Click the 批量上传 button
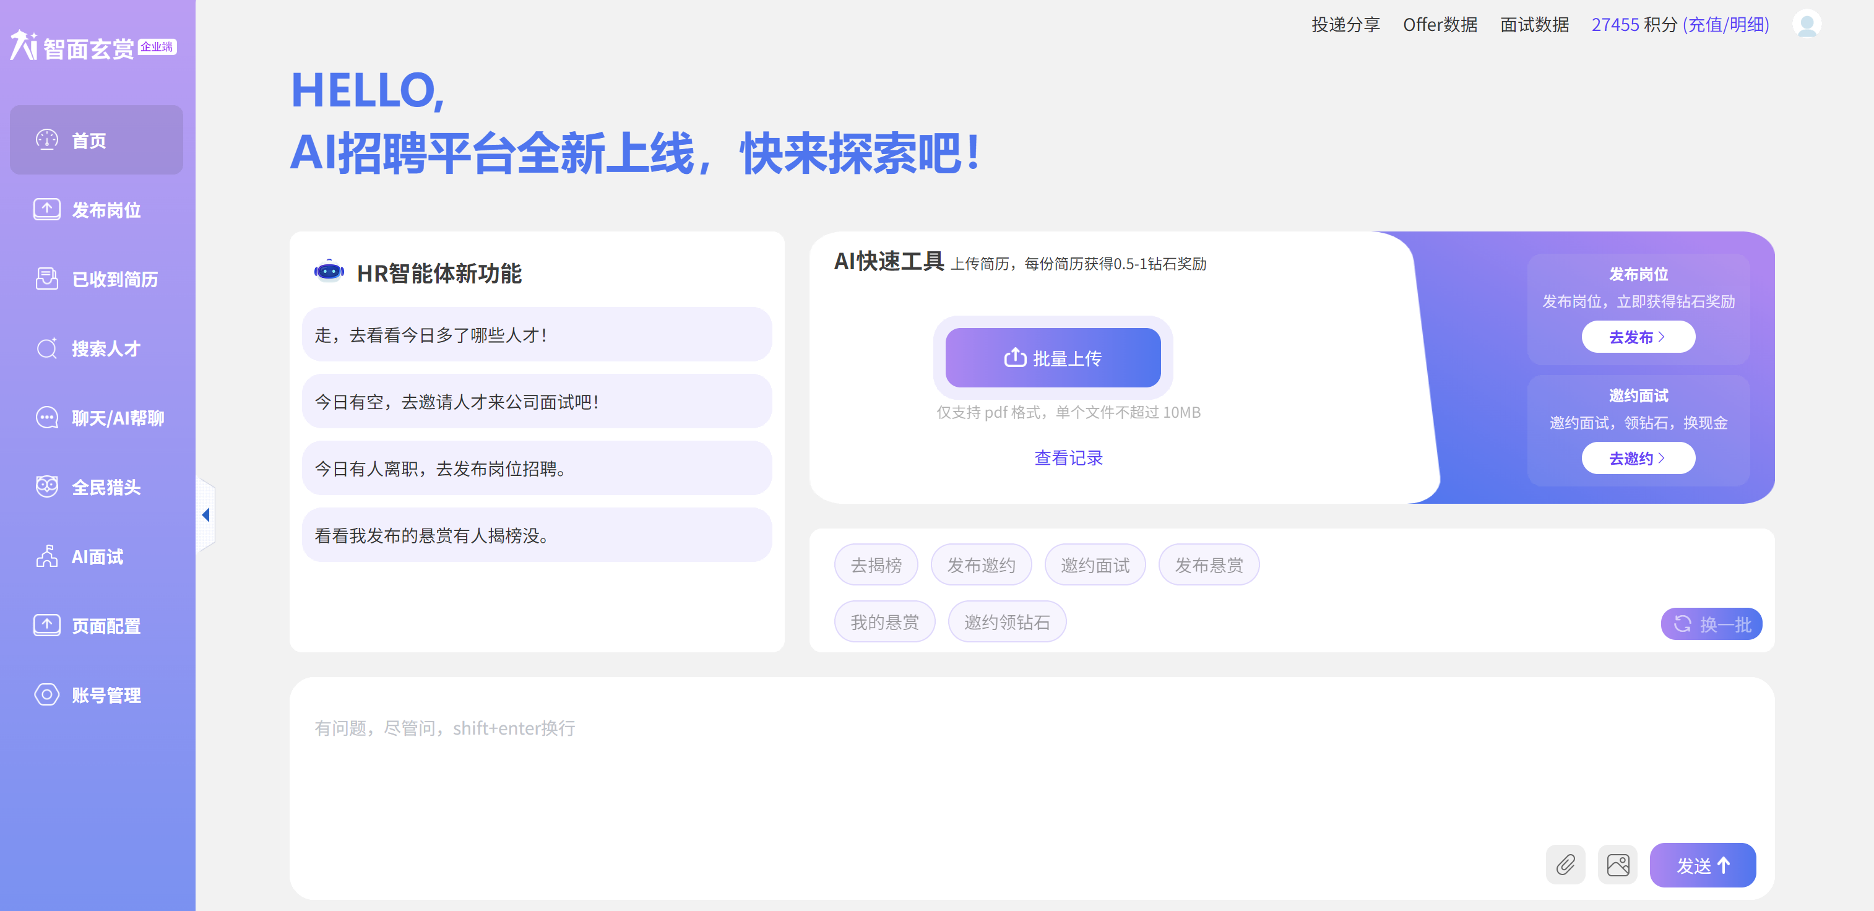1874x911 pixels. click(x=1053, y=358)
